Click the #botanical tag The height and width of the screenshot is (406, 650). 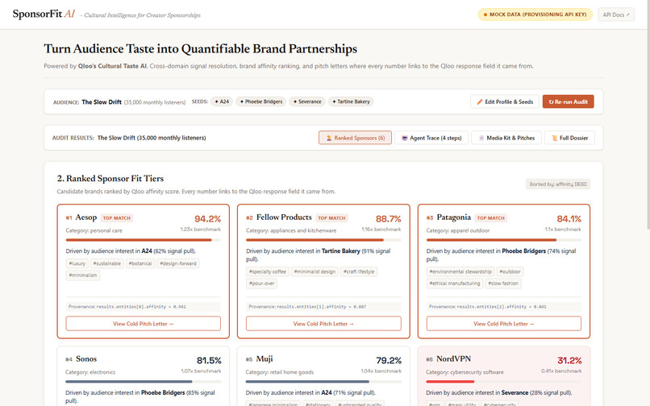pyautogui.click(x=140, y=263)
